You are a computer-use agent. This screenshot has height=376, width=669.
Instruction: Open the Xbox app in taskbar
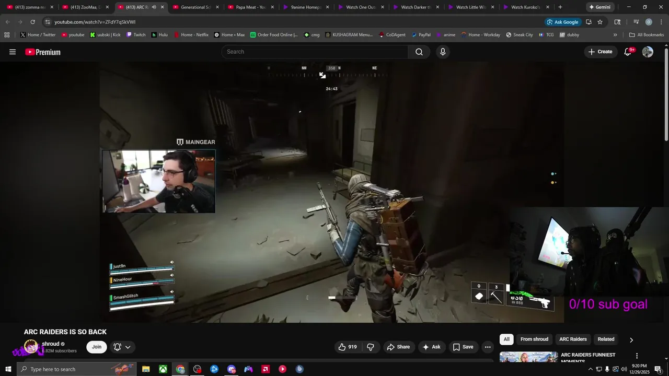point(163,369)
